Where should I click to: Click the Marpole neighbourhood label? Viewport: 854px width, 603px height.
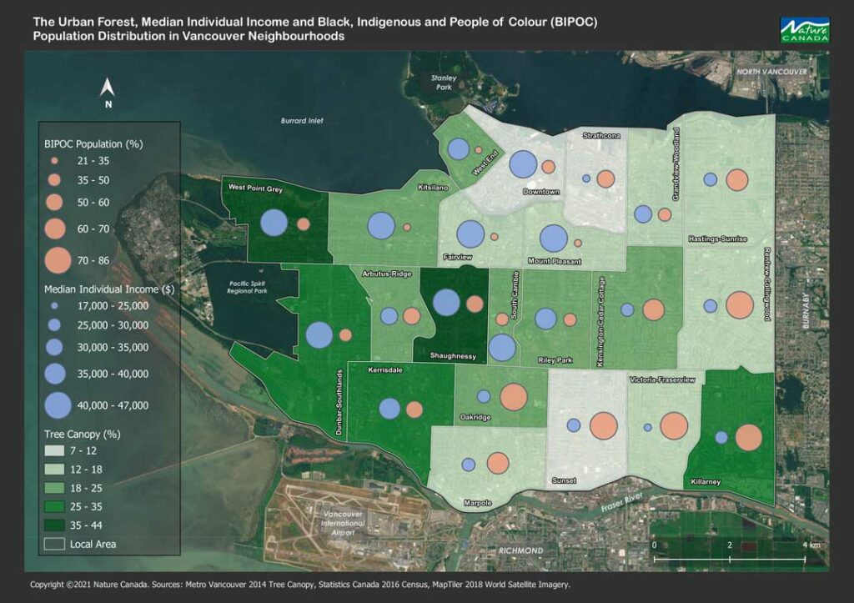point(478,503)
